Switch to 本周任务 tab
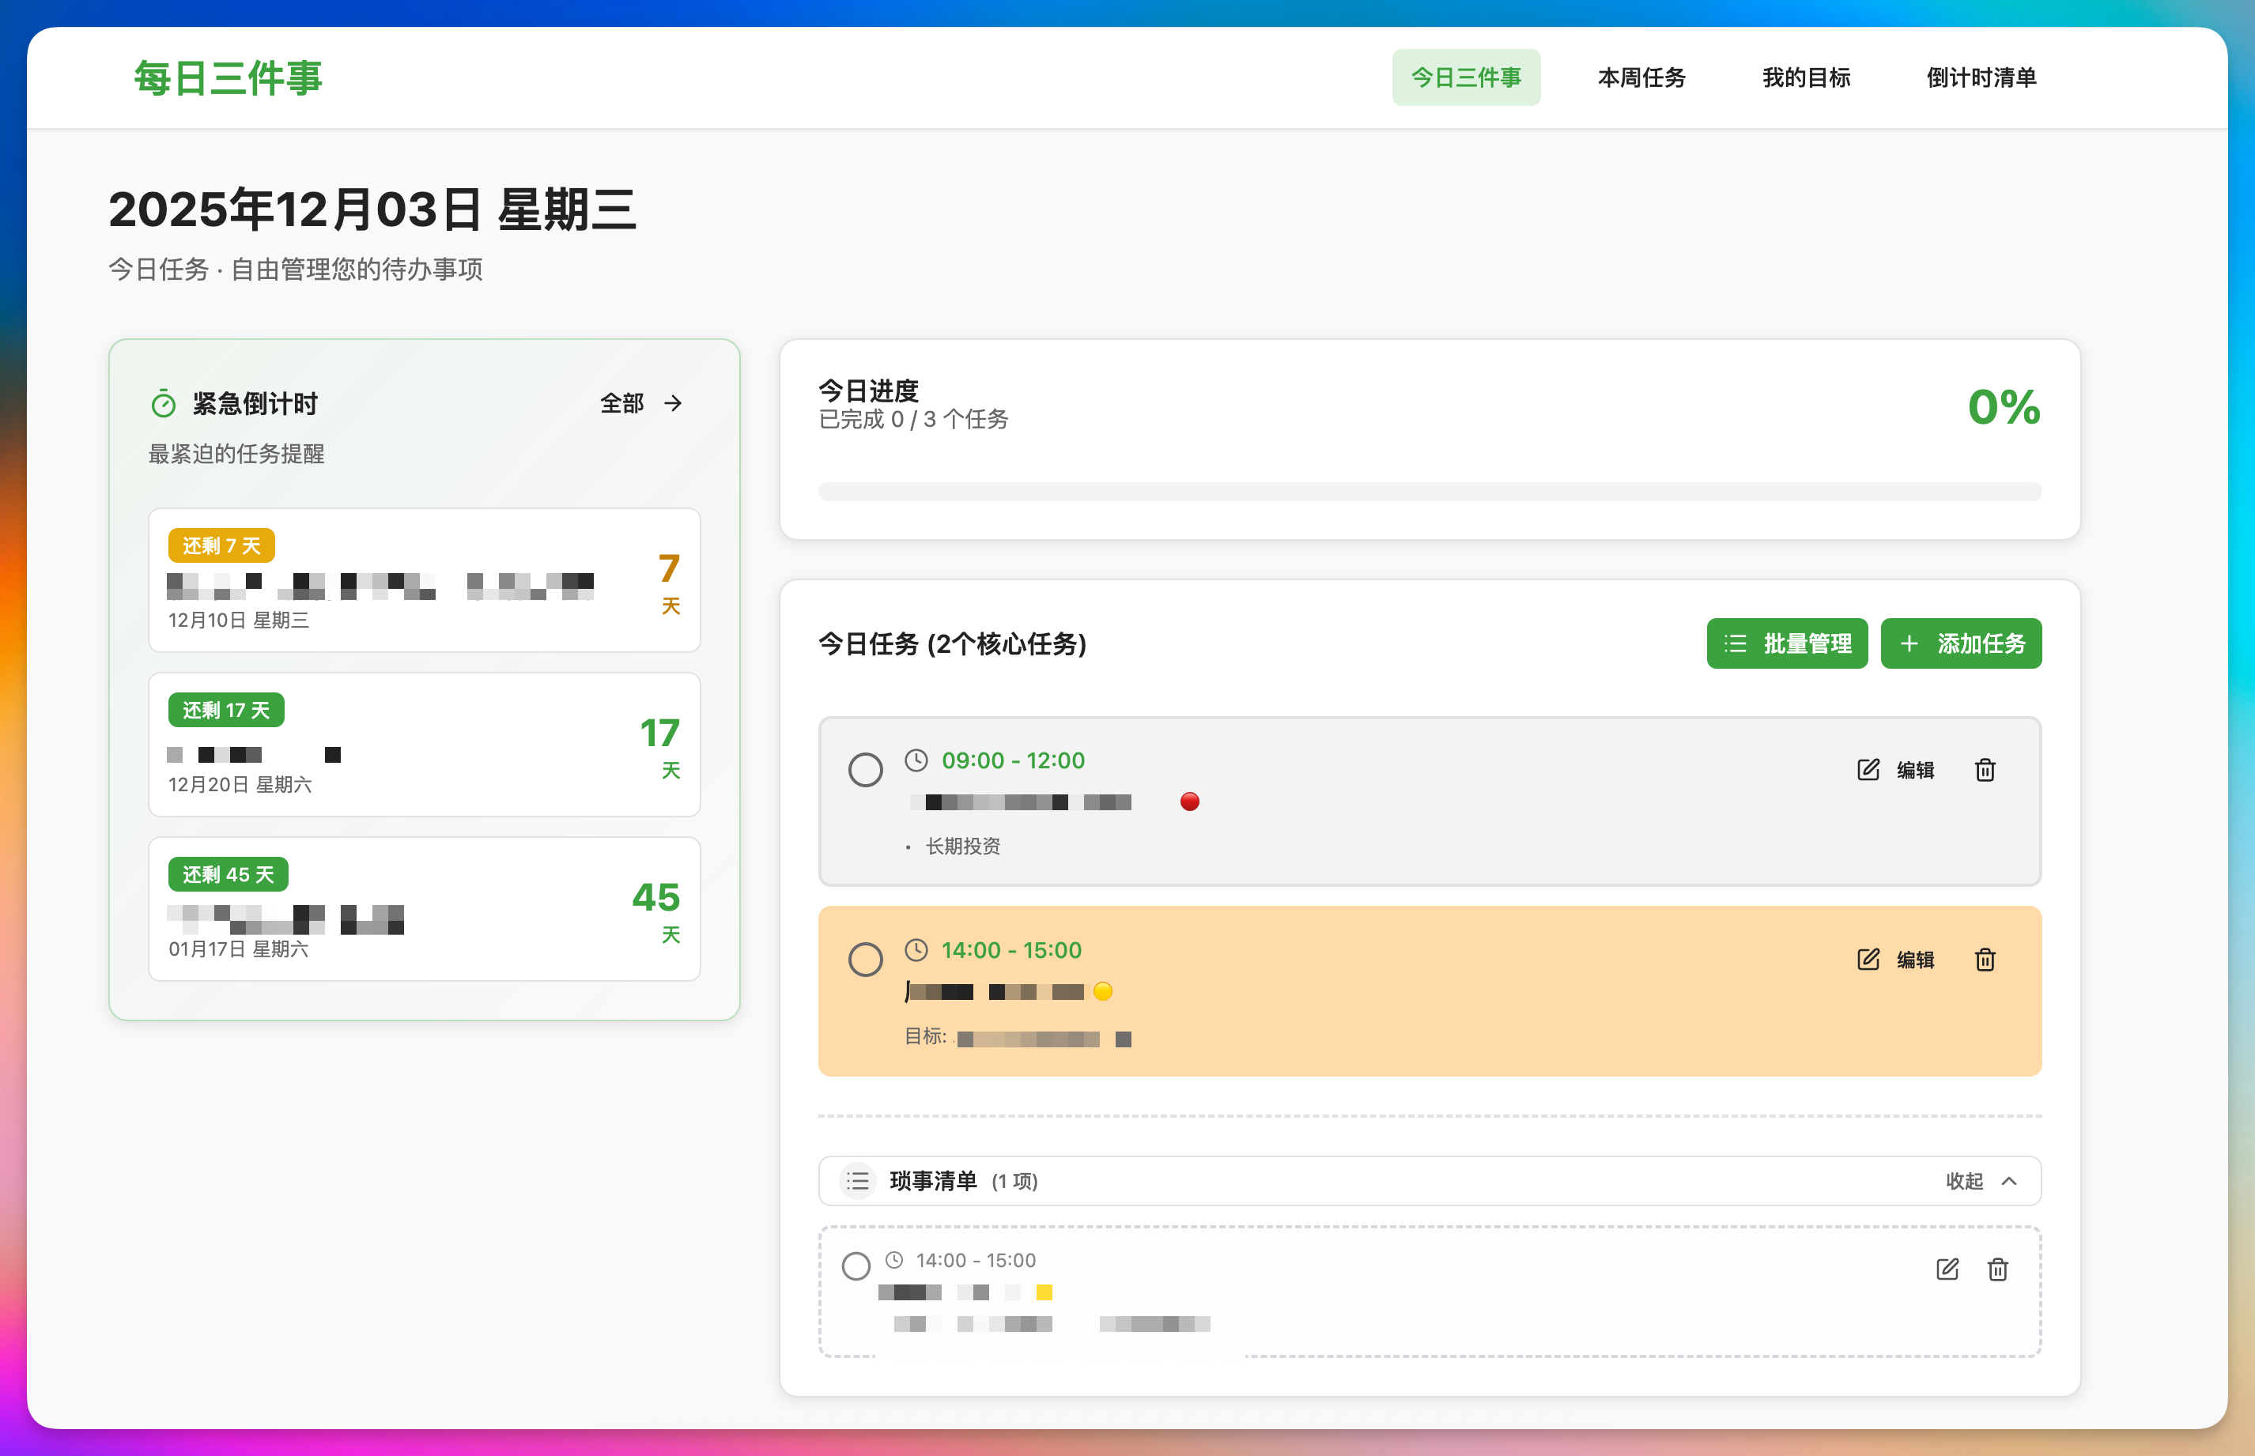This screenshot has height=1456, width=2255. 1641,77
